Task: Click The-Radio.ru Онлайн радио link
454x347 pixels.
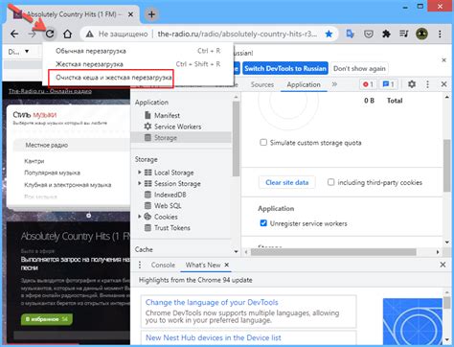Action: [x=50, y=91]
